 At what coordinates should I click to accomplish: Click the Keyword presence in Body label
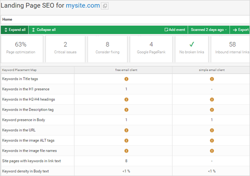pos(23,120)
